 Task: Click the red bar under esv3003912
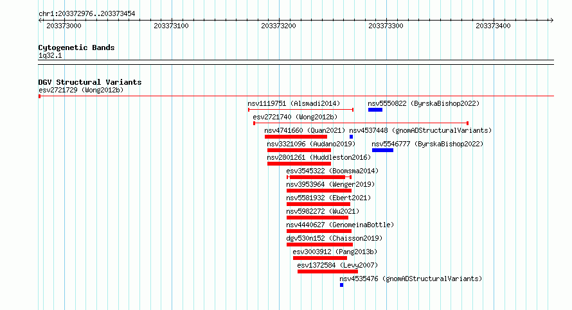[320, 258]
